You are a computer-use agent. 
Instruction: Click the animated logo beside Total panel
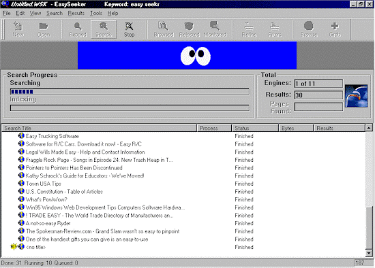[356, 96]
